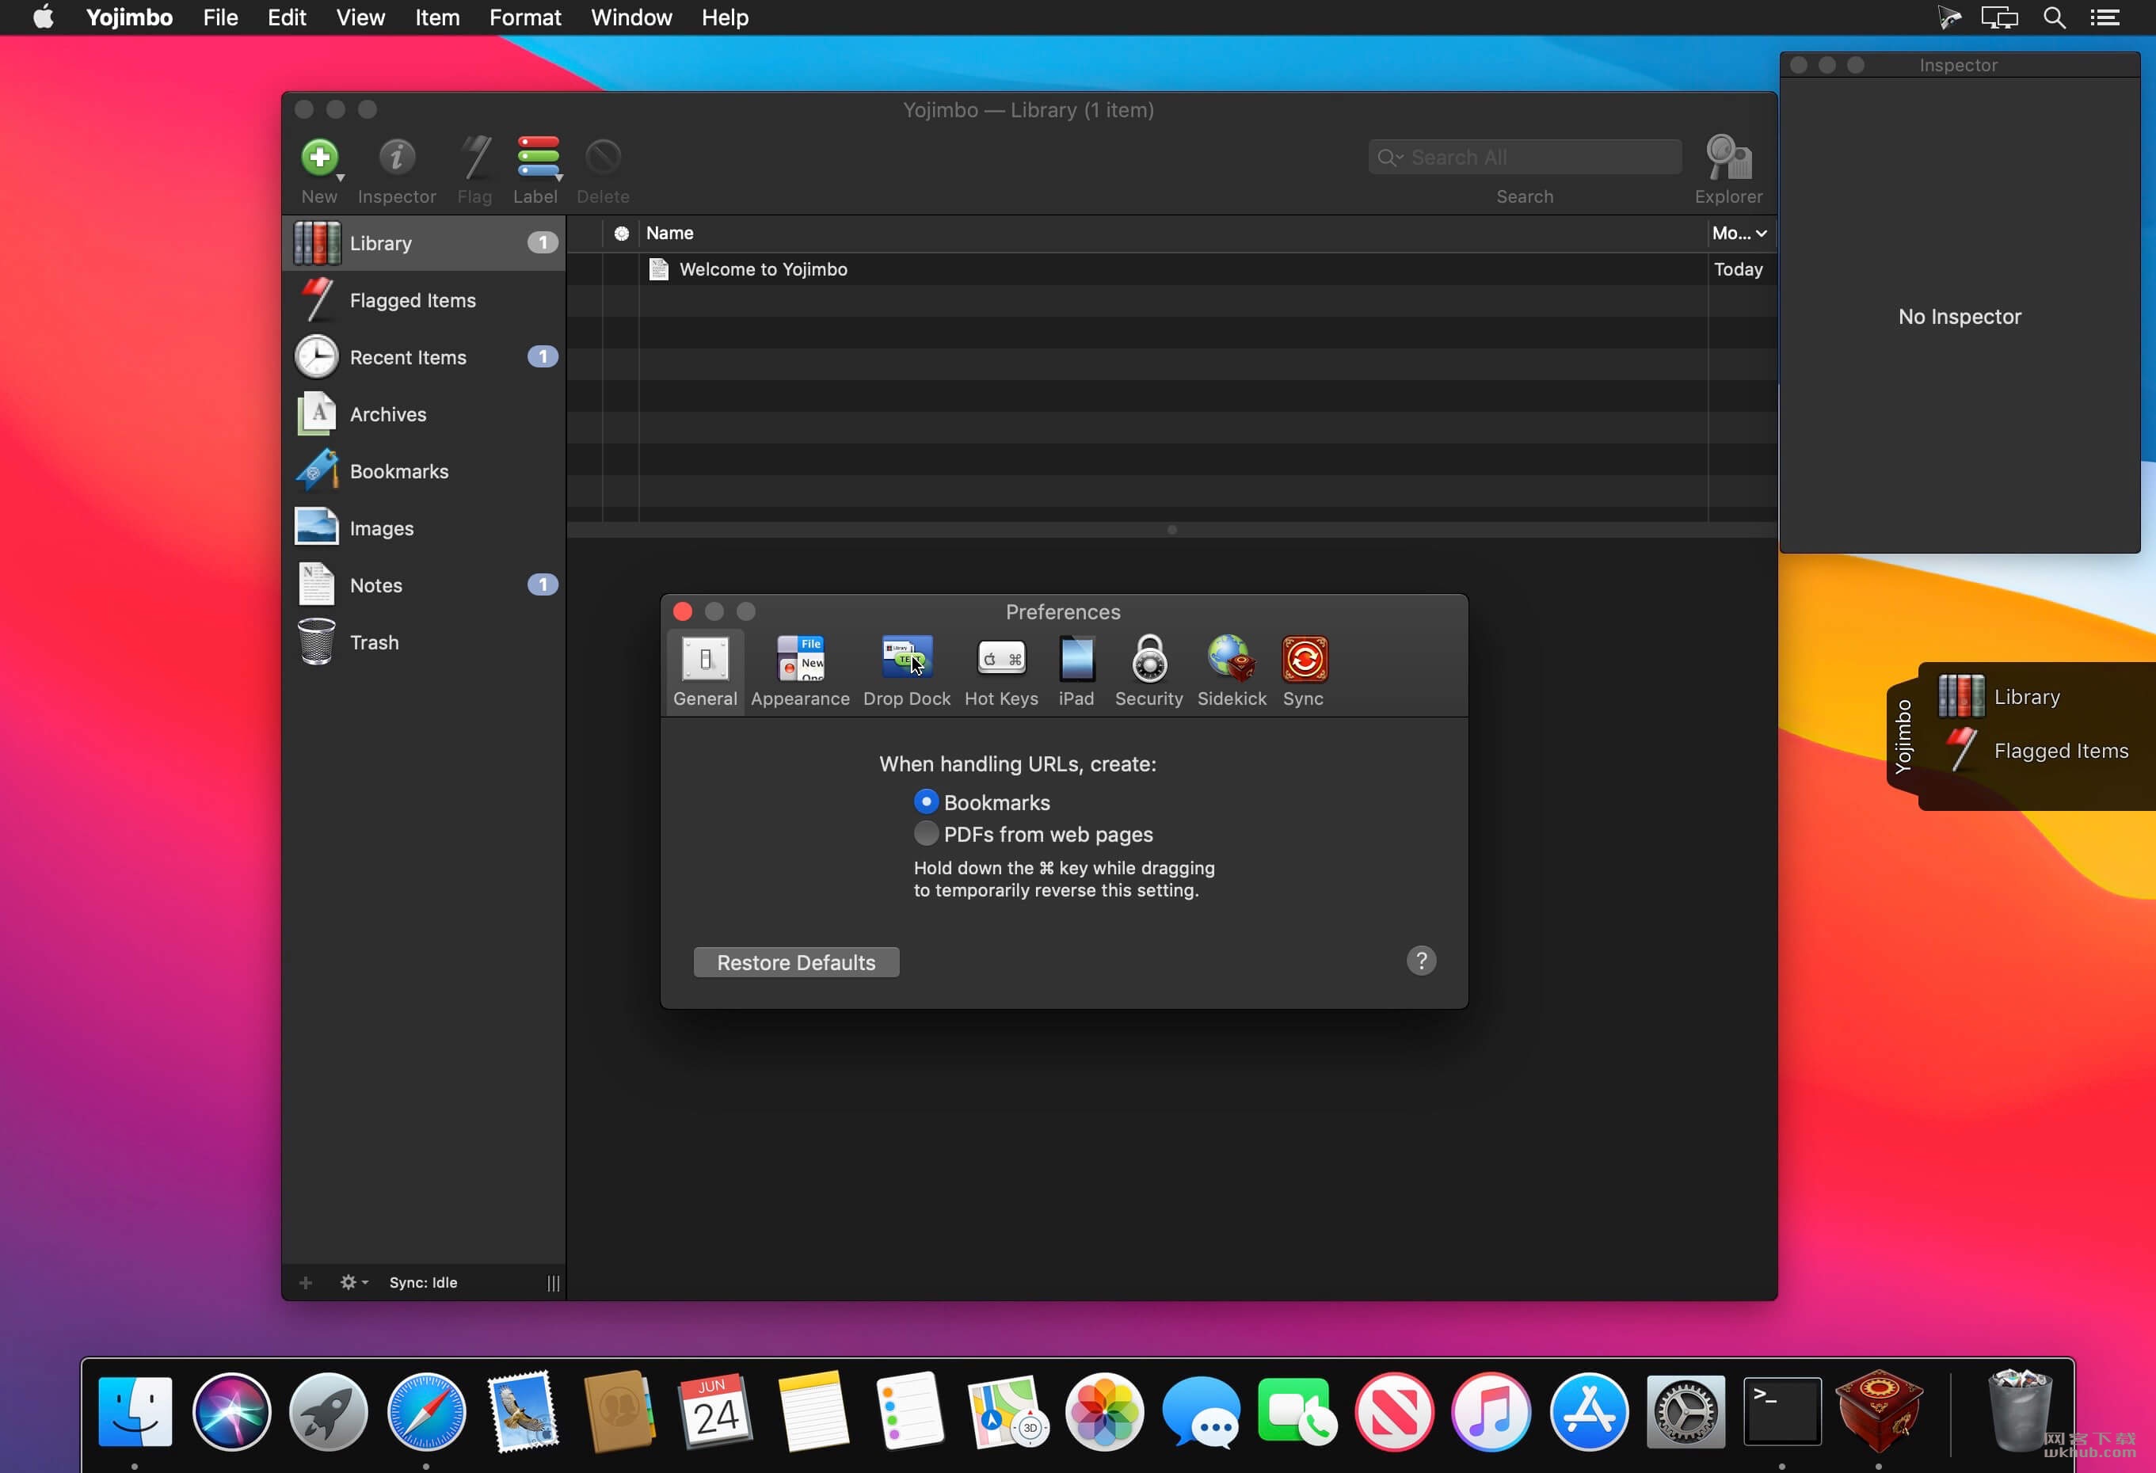Open the Format menu
The width and height of the screenshot is (2156, 1473).
525,17
